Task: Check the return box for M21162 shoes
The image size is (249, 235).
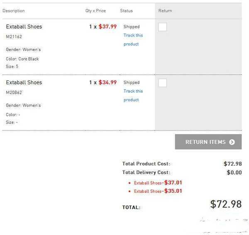Action: point(162,27)
